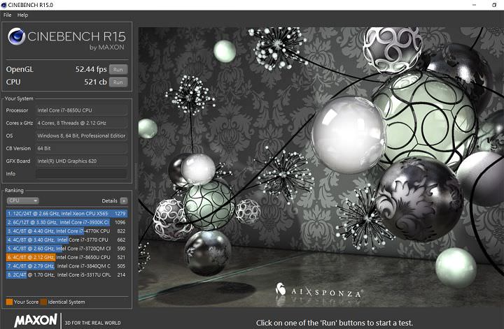Click the AIXSPONZA watermark logo

tap(318, 289)
